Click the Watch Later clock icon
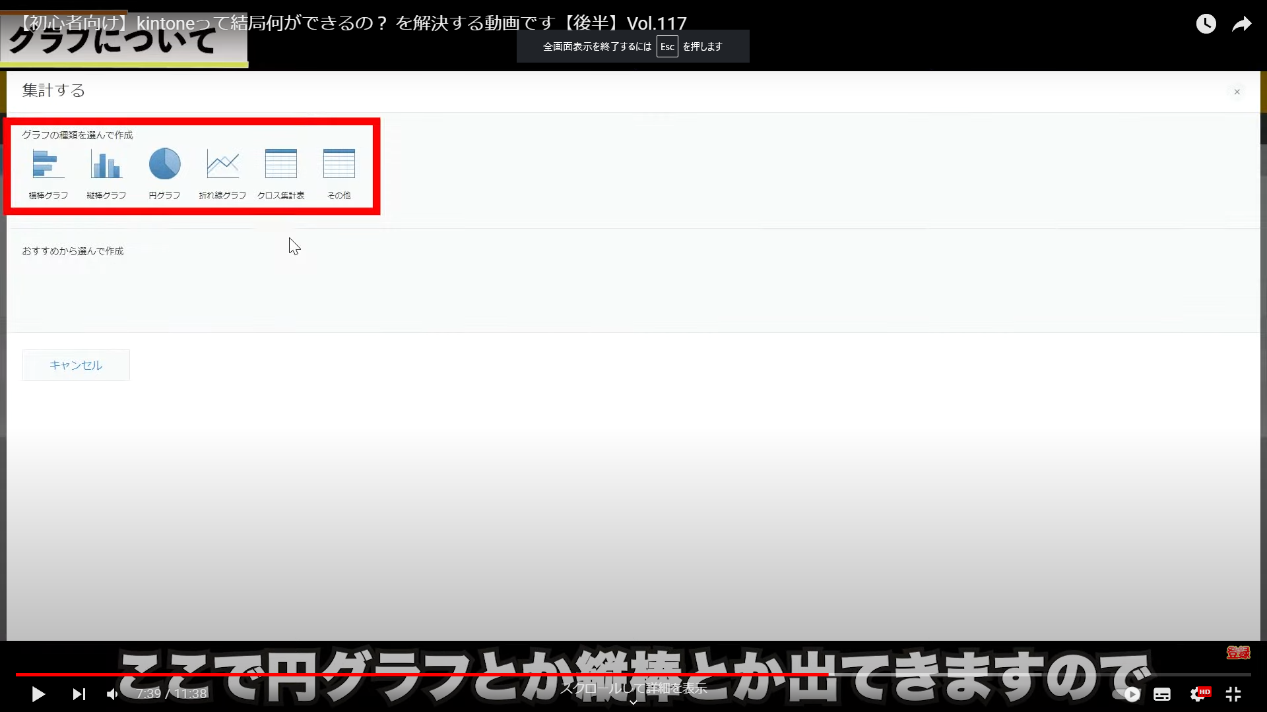 click(1206, 24)
